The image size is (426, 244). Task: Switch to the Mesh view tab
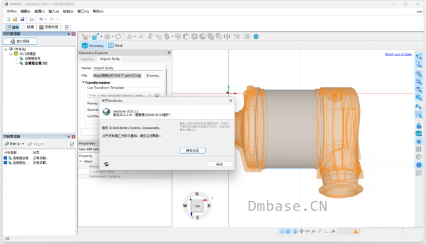(x=116, y=45)
